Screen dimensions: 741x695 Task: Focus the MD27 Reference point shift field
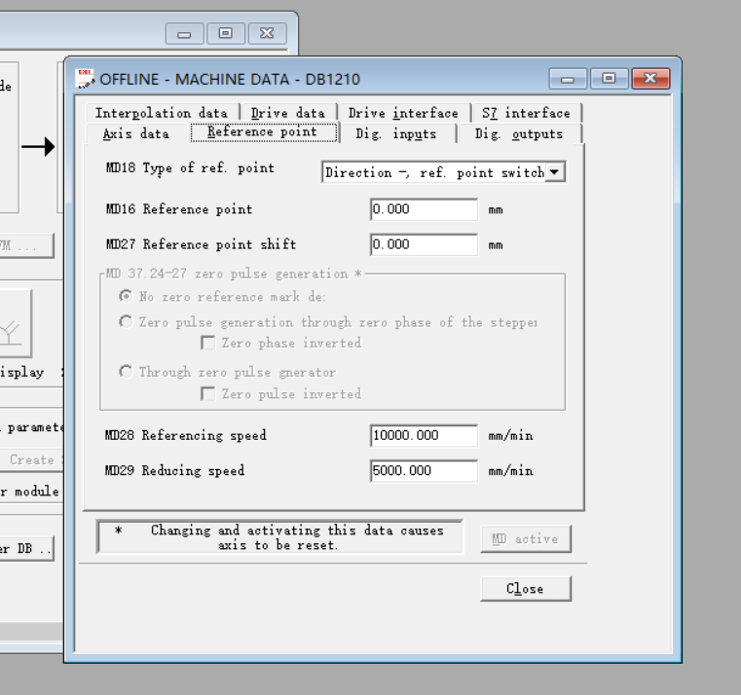pyautogui.click(x=424, y=244)
